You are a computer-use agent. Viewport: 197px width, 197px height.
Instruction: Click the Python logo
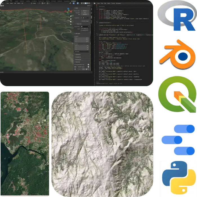pyautogui.click(x=179, y=177)
